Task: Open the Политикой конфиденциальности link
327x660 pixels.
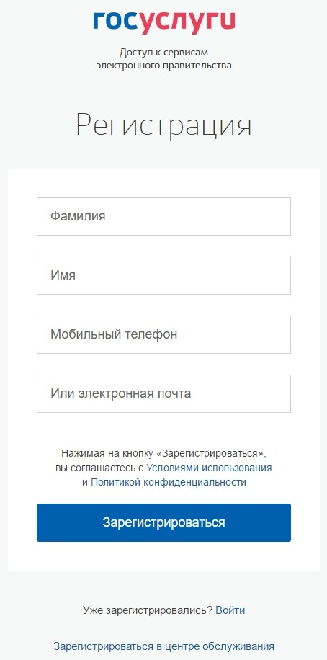Action: (169, 482)
